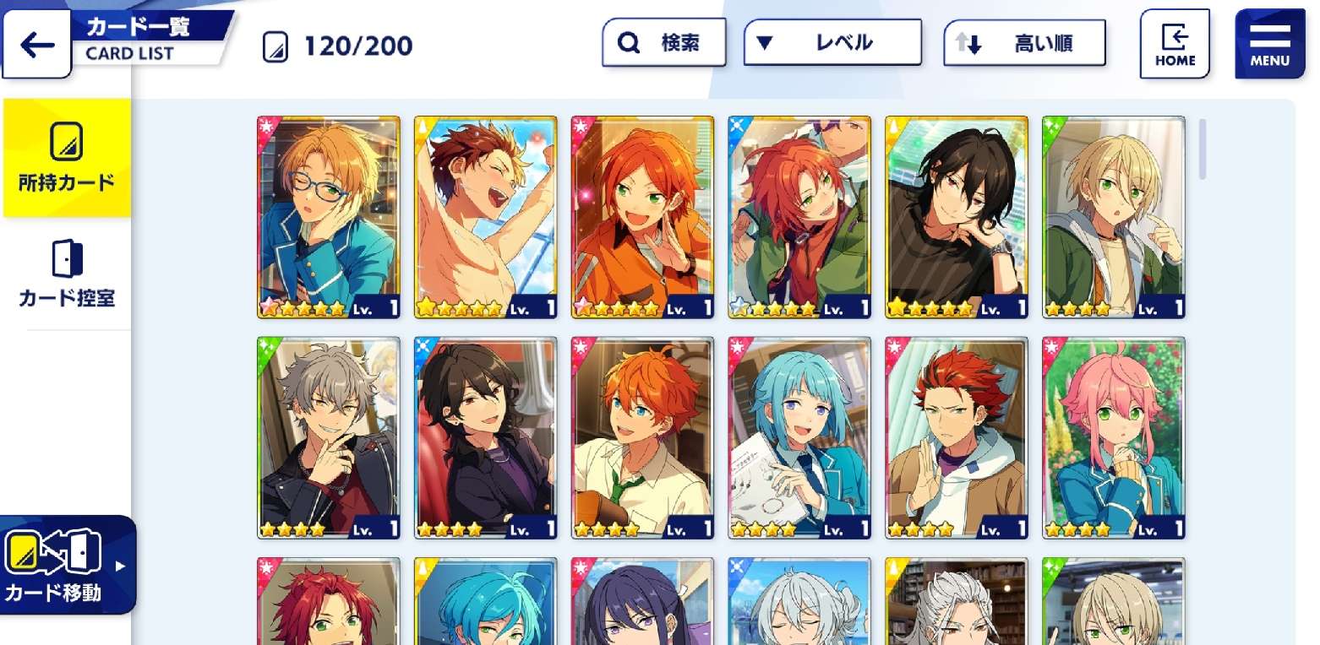Click the card count icon beside 120/200
The height and width of the screenshot is (645, 1320).
pos(274,46)
